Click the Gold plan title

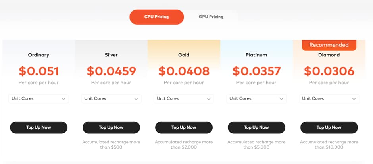pos(184,55)
